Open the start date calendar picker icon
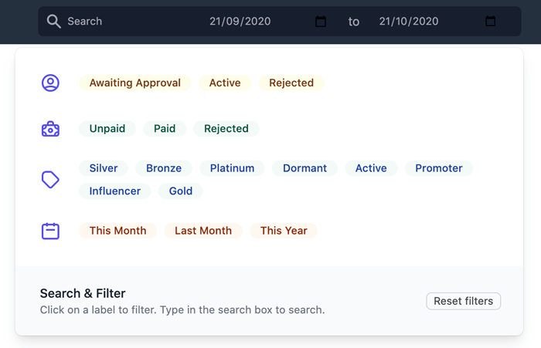Viewport: 541px width, 348px height. [321, 22]
